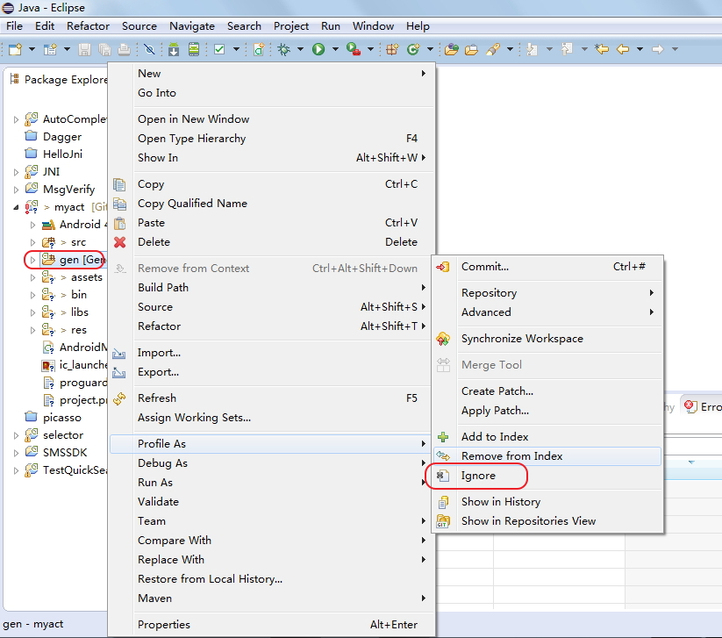
Task: Expand the JNI project node
Action: [x=16, y=172]
